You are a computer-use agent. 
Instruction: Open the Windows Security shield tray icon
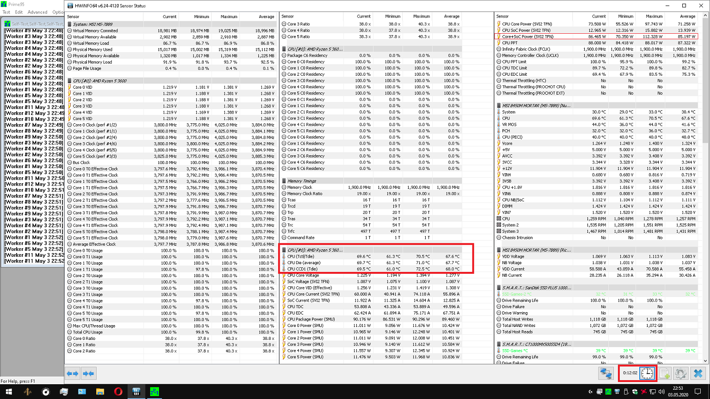point(635,392)
